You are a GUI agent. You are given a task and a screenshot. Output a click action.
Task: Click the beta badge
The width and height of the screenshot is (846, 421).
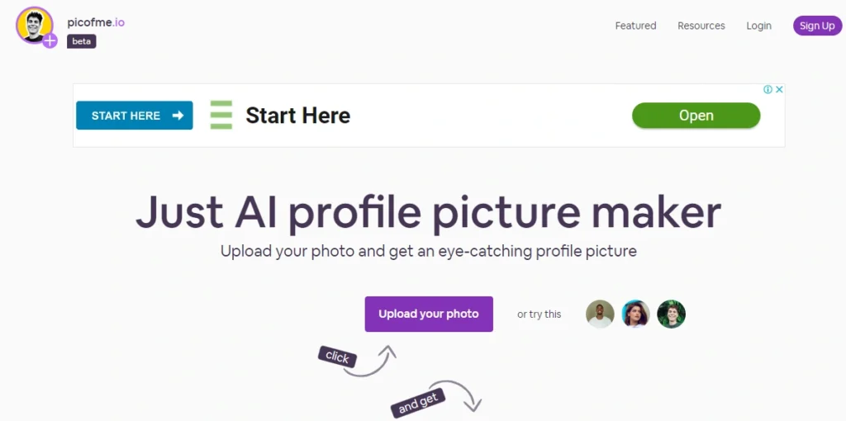coord(81,41)
